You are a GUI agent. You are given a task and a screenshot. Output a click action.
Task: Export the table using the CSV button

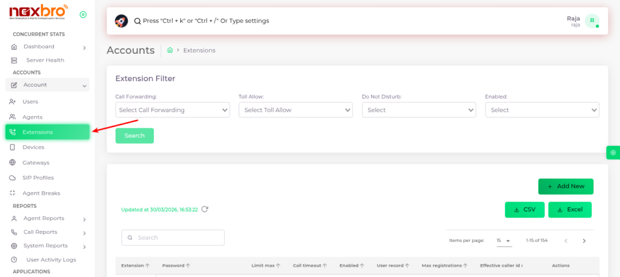click(x=524, y=210)
